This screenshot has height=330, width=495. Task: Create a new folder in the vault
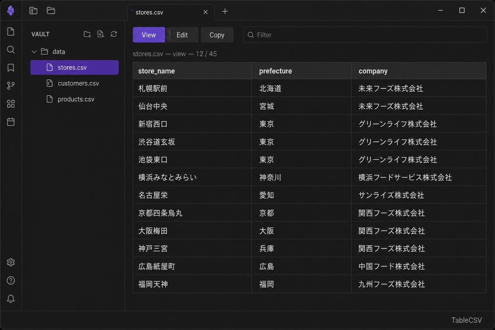click(x=87, y=34)
